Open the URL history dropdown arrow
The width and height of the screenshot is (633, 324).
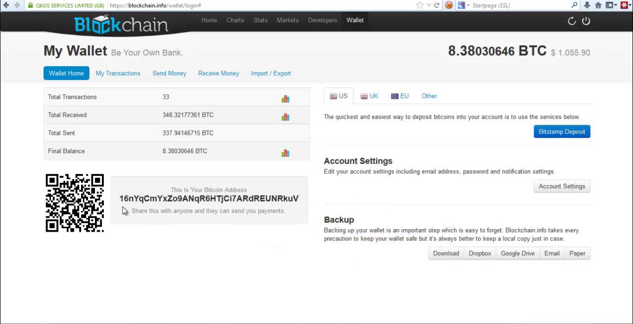pos(429,5)
